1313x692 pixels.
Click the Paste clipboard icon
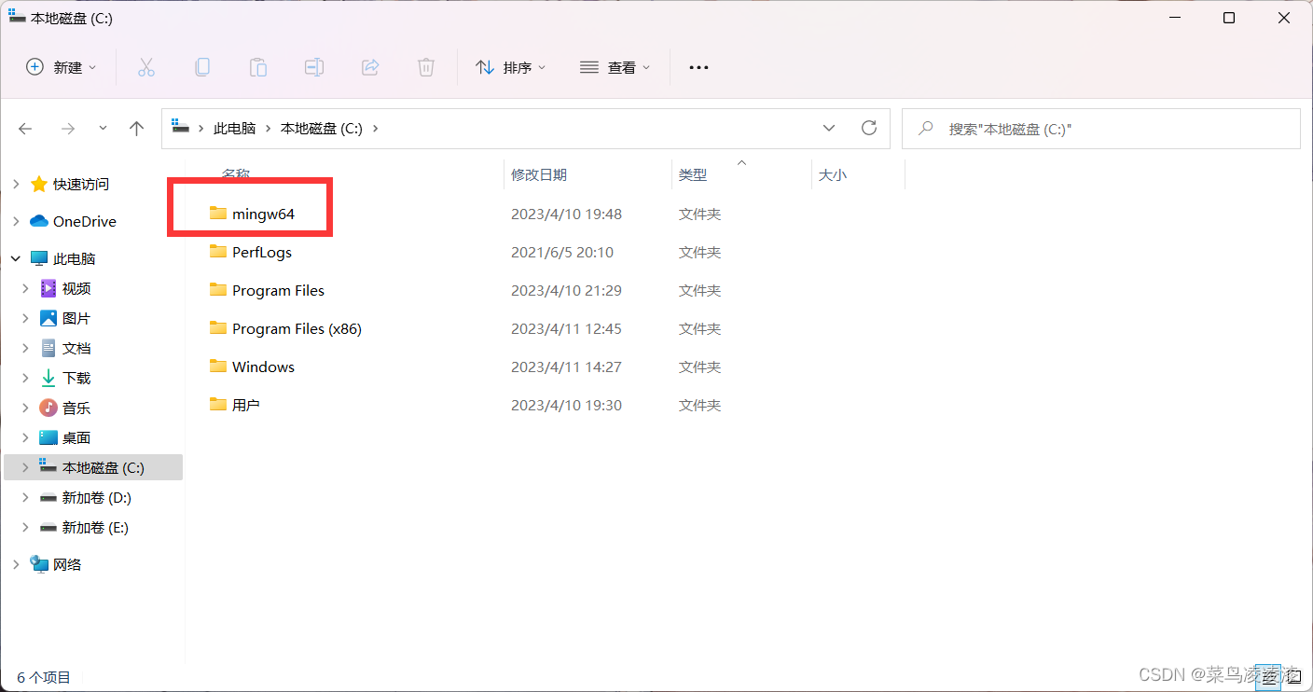tap(258, 67)
